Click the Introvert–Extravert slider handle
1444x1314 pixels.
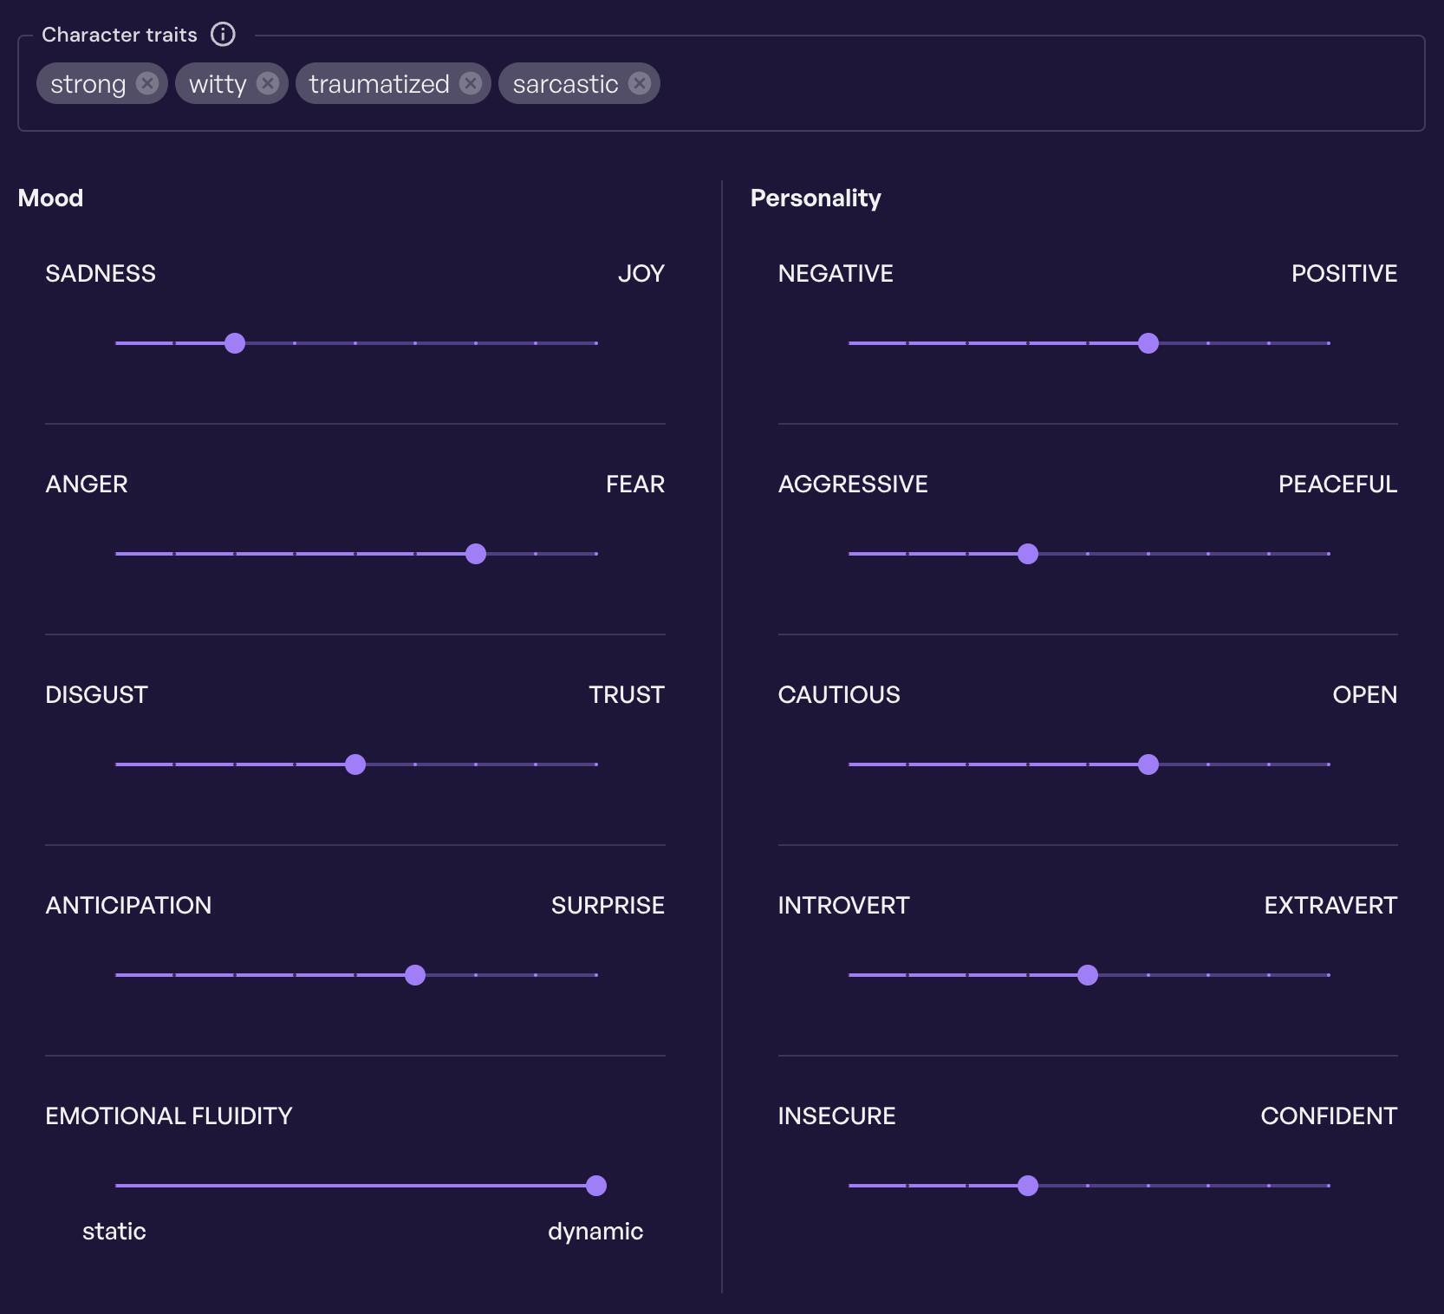tap(1088, 975)
